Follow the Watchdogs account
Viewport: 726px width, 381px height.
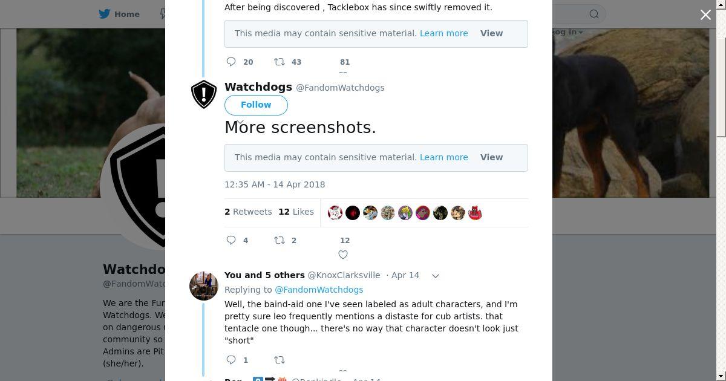256,105
